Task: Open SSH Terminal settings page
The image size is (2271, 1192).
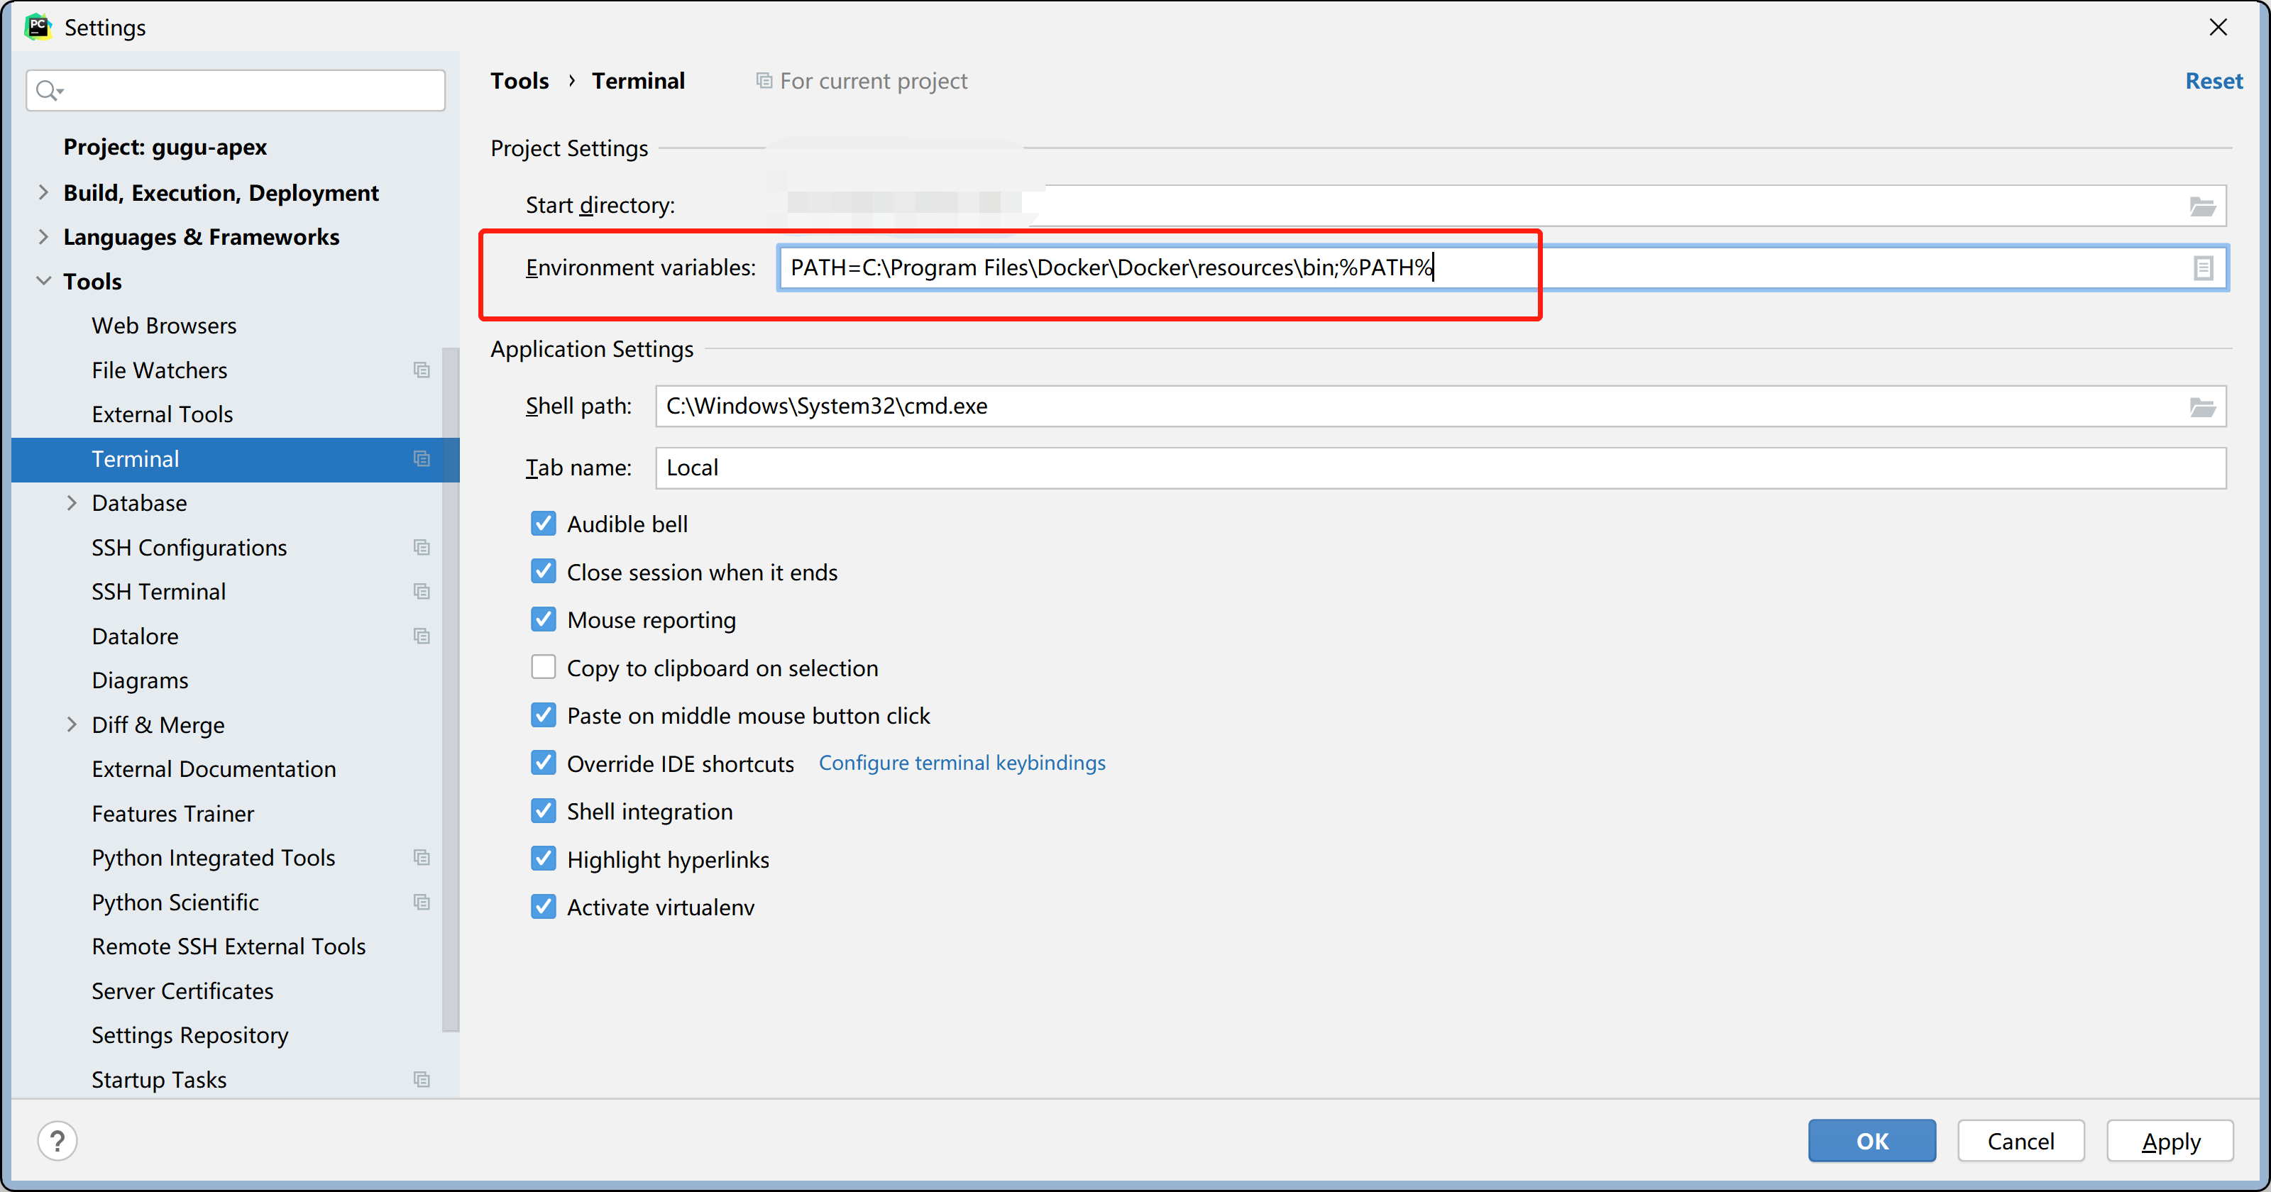Action: tap(159, 592)
